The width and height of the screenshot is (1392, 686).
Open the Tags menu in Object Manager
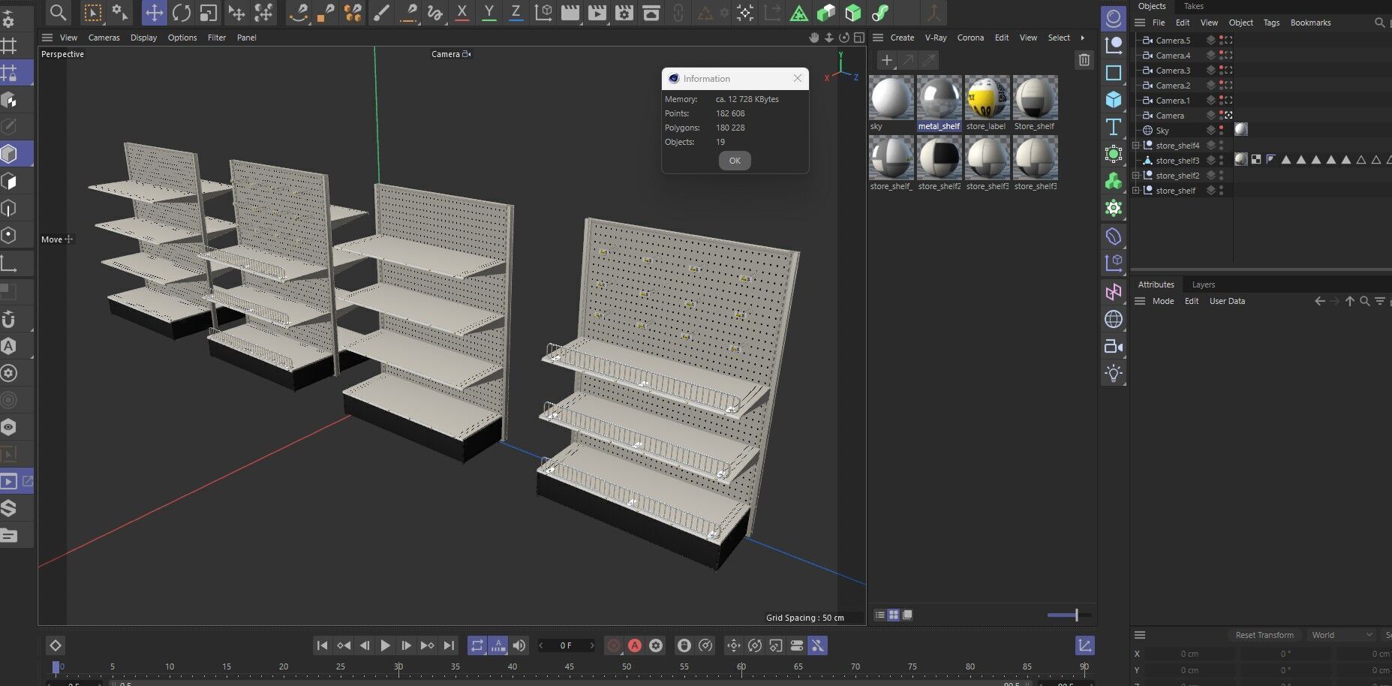click(1271, 23)
